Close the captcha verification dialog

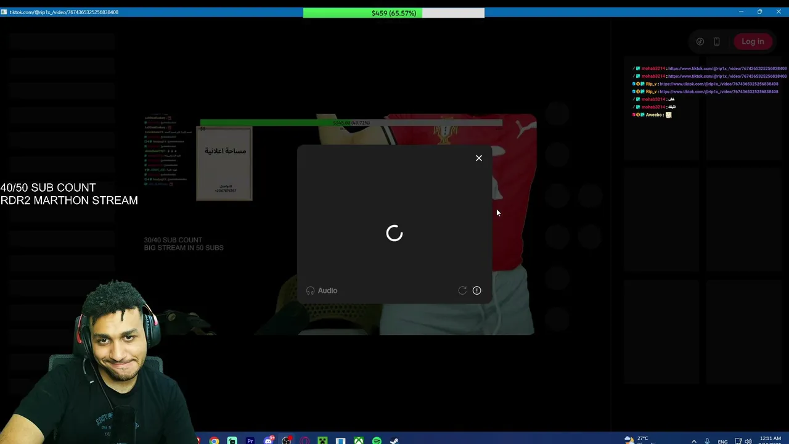479,158
